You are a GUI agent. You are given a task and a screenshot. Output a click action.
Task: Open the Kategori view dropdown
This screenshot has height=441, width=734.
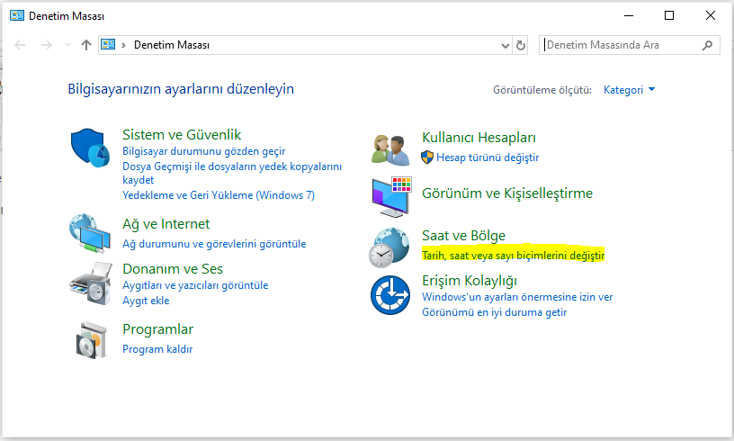(629, 90)
